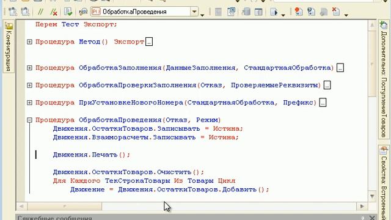Add comment with green slashes icon
The height and width of the screenshot is (220, 391).
point(40,12)
